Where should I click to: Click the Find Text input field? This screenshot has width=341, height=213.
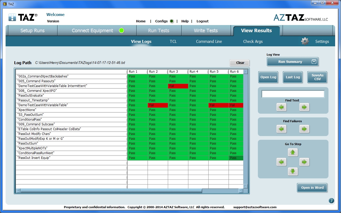(x=293, y=94)
